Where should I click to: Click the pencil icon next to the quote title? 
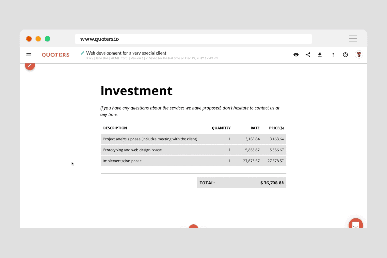coord(83,53)
